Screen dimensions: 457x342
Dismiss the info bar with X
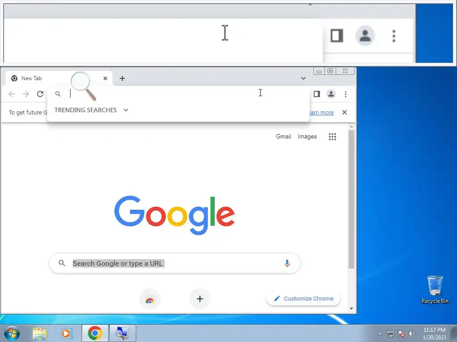point(345,112)
